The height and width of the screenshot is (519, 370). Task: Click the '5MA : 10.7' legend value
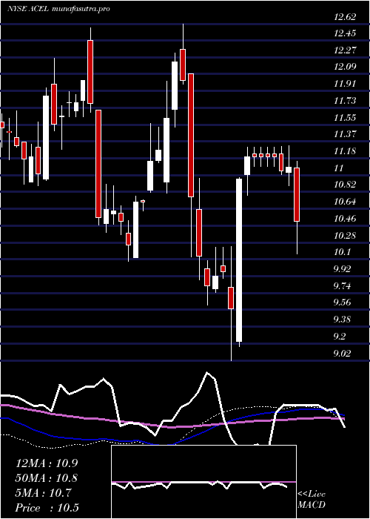pyautogui.click(x=43, y=493)
